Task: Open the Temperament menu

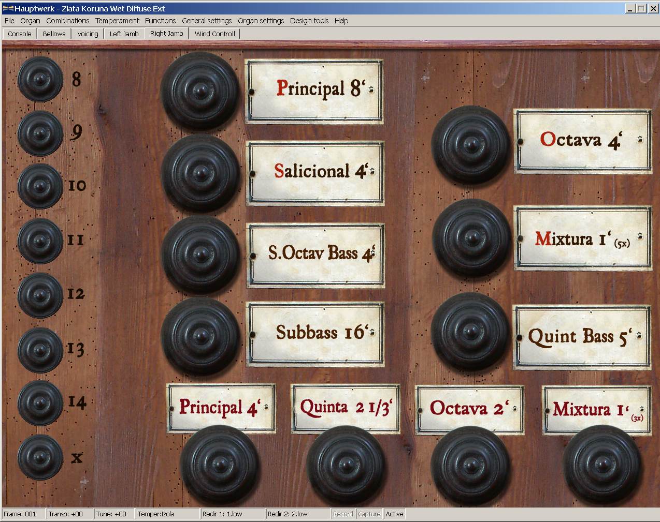Action: pyautogui.click(x=117, y=21)
